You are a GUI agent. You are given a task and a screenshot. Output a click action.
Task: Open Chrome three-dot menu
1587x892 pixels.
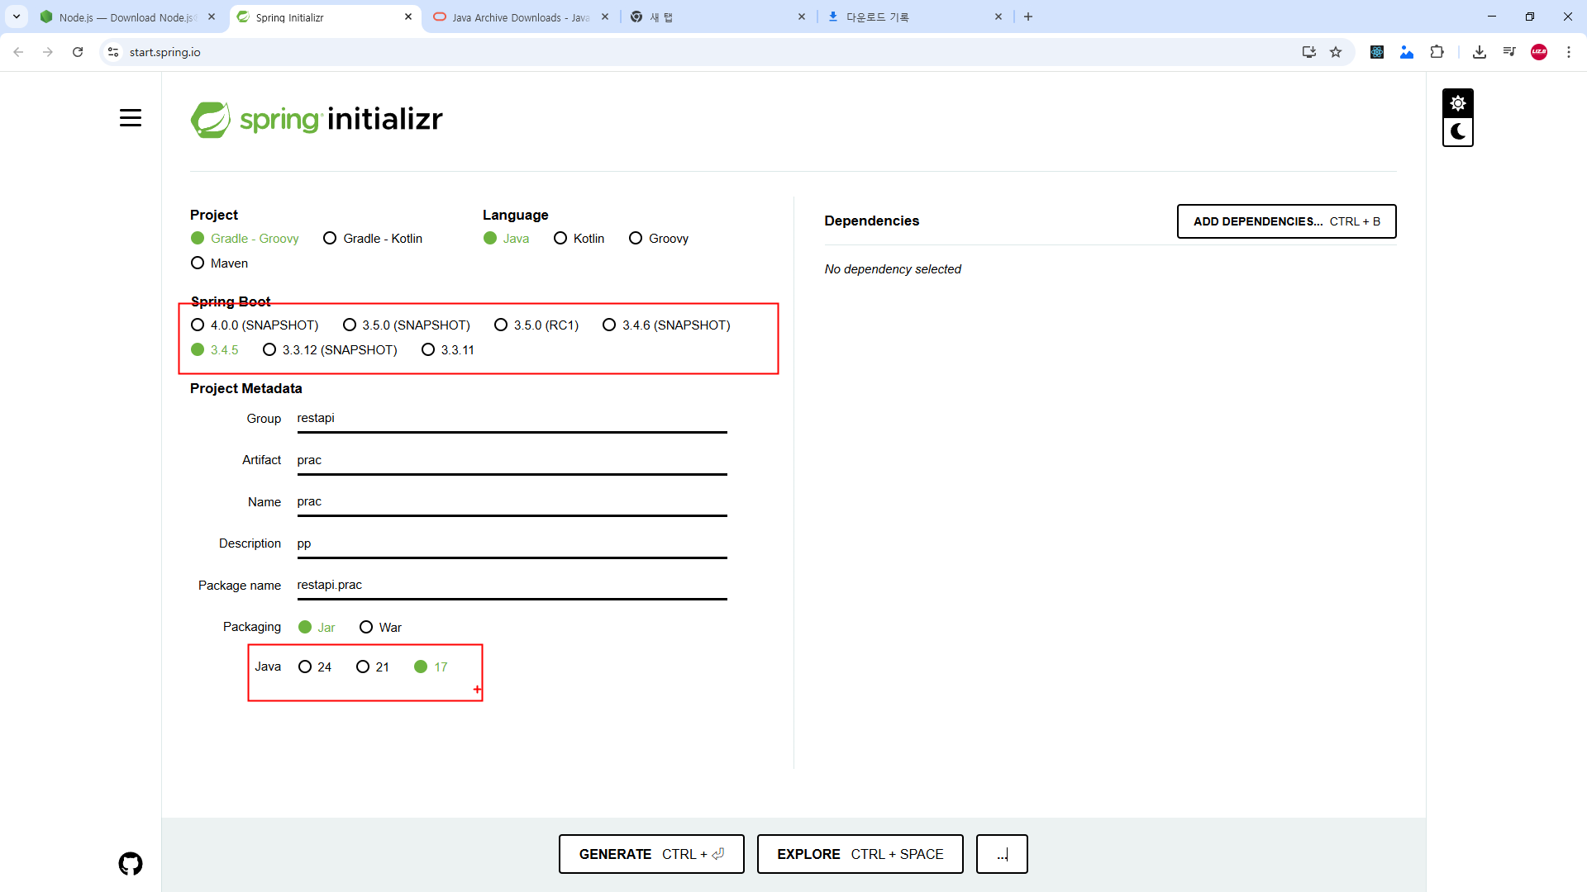pos(1569,52)
